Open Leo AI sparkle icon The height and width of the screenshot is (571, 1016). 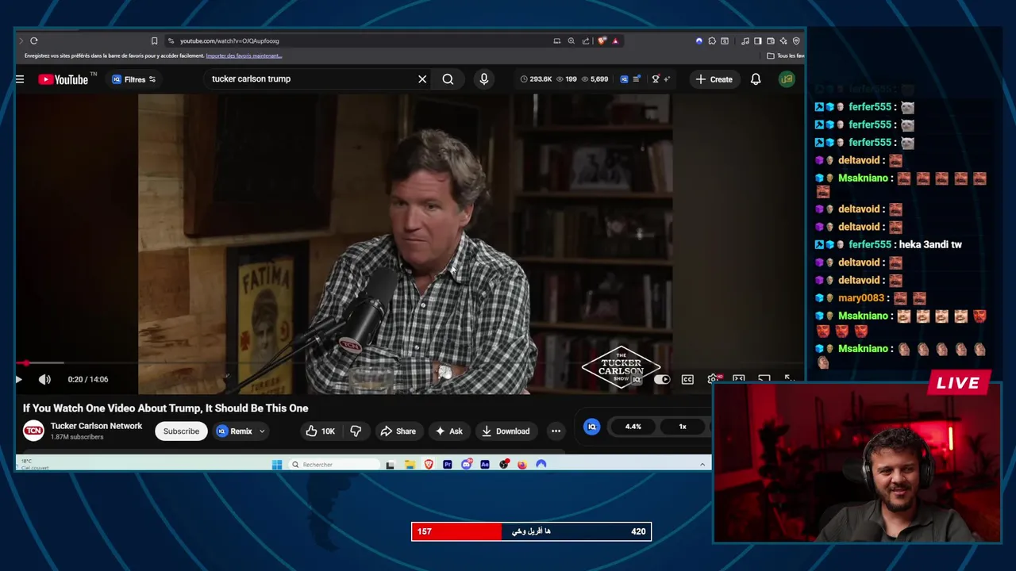(783, 40)
